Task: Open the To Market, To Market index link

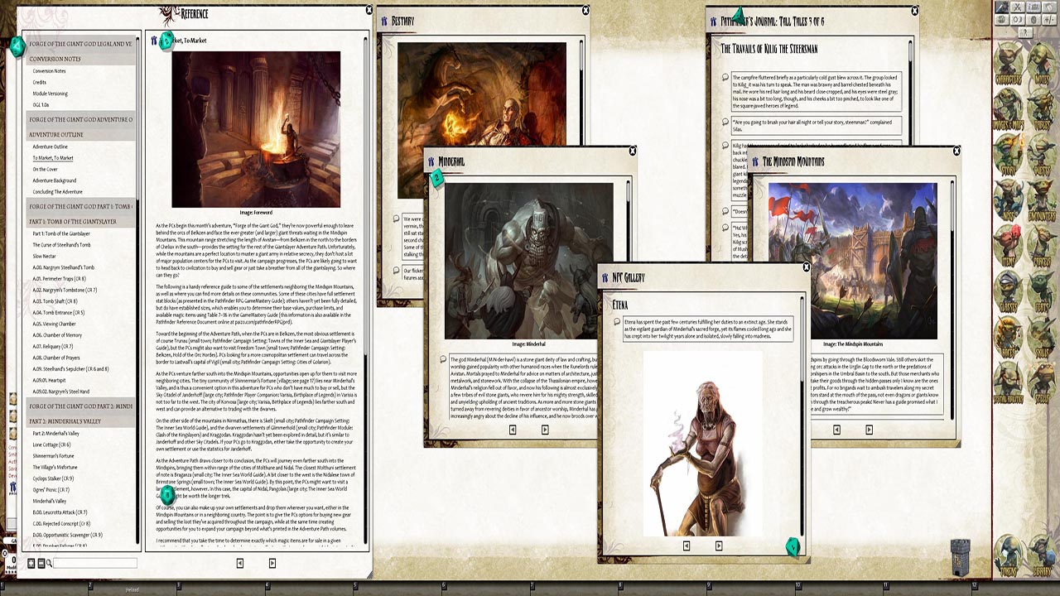Action: click(52, 158)
